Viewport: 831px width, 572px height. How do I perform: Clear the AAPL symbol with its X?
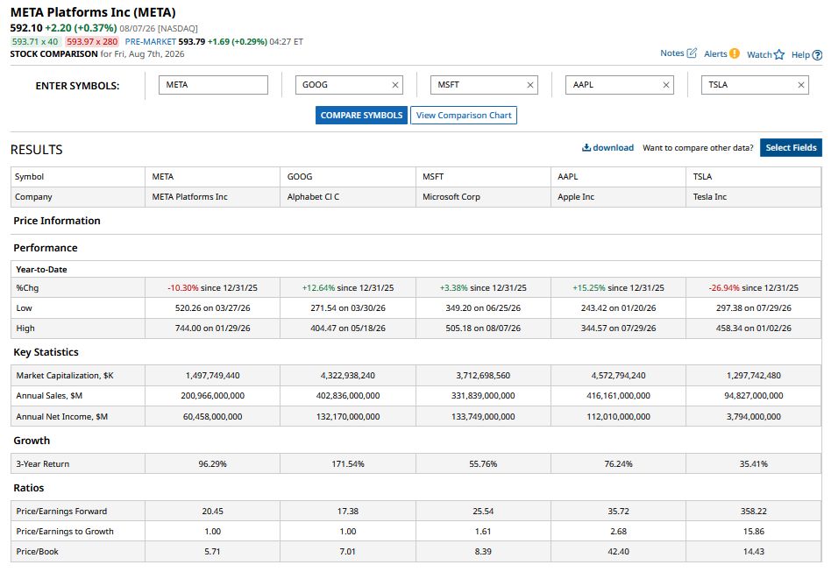pyautogui.click(x=666, y=85)
